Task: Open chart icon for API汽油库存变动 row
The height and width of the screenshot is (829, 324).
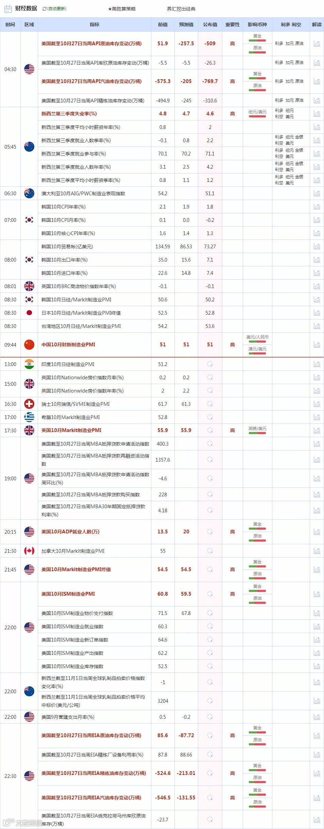Action: 317,81
